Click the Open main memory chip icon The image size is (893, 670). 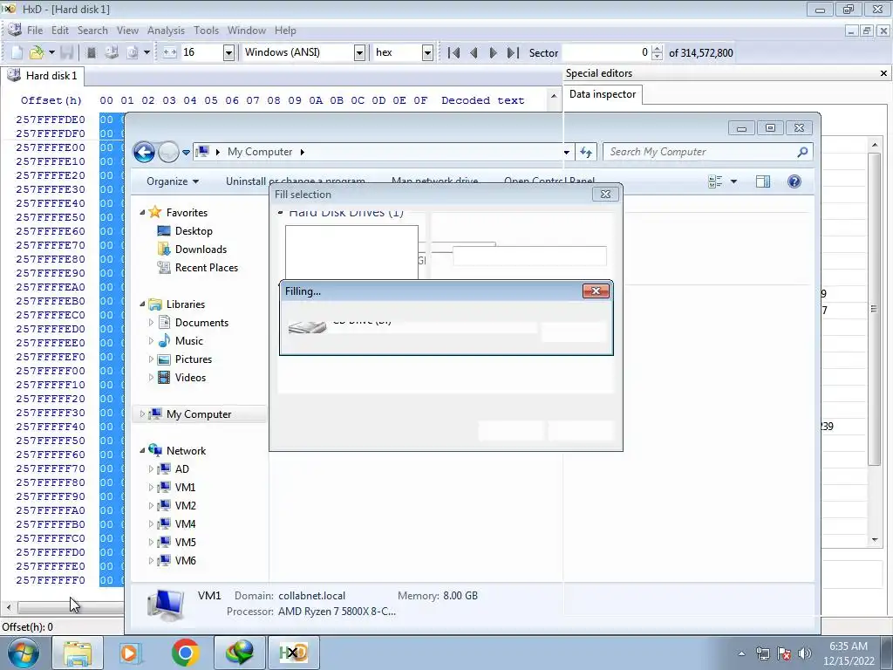point(91,52)
